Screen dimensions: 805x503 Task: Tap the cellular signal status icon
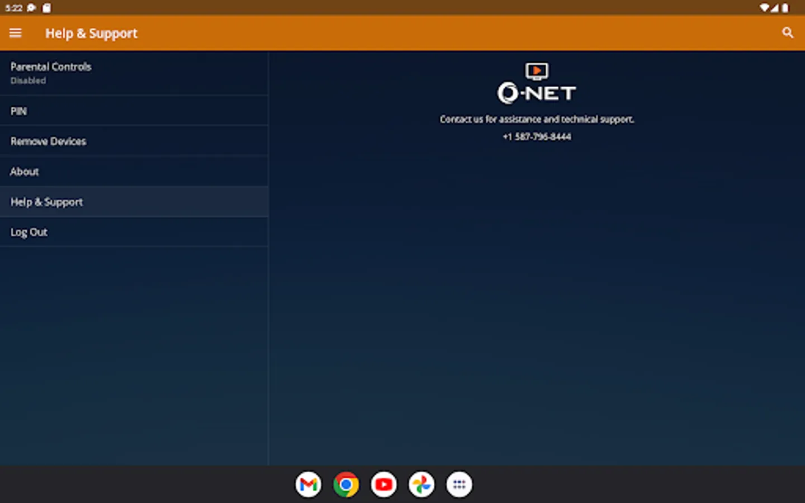(774, 8)
